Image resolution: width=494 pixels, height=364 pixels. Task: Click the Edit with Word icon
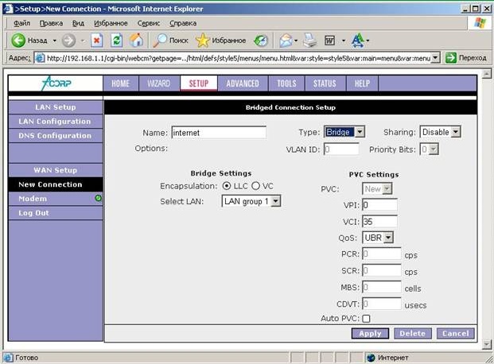pyautogui.click(x=329, y=41)
